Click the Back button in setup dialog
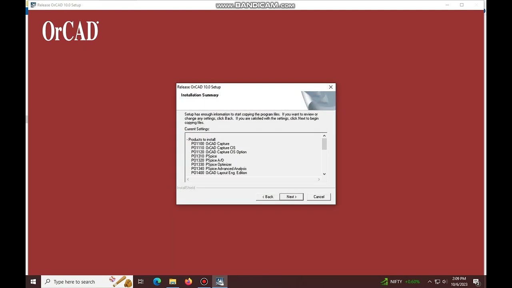512x288 pixels. click(268, 197)
